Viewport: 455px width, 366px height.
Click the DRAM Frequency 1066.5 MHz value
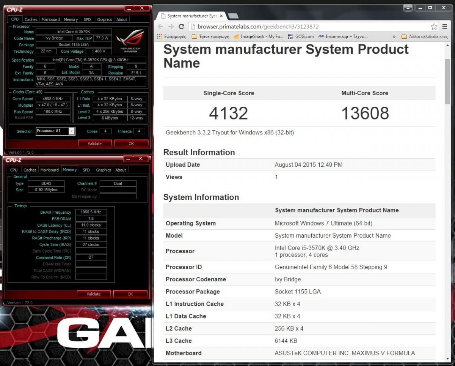coord(91,212)
